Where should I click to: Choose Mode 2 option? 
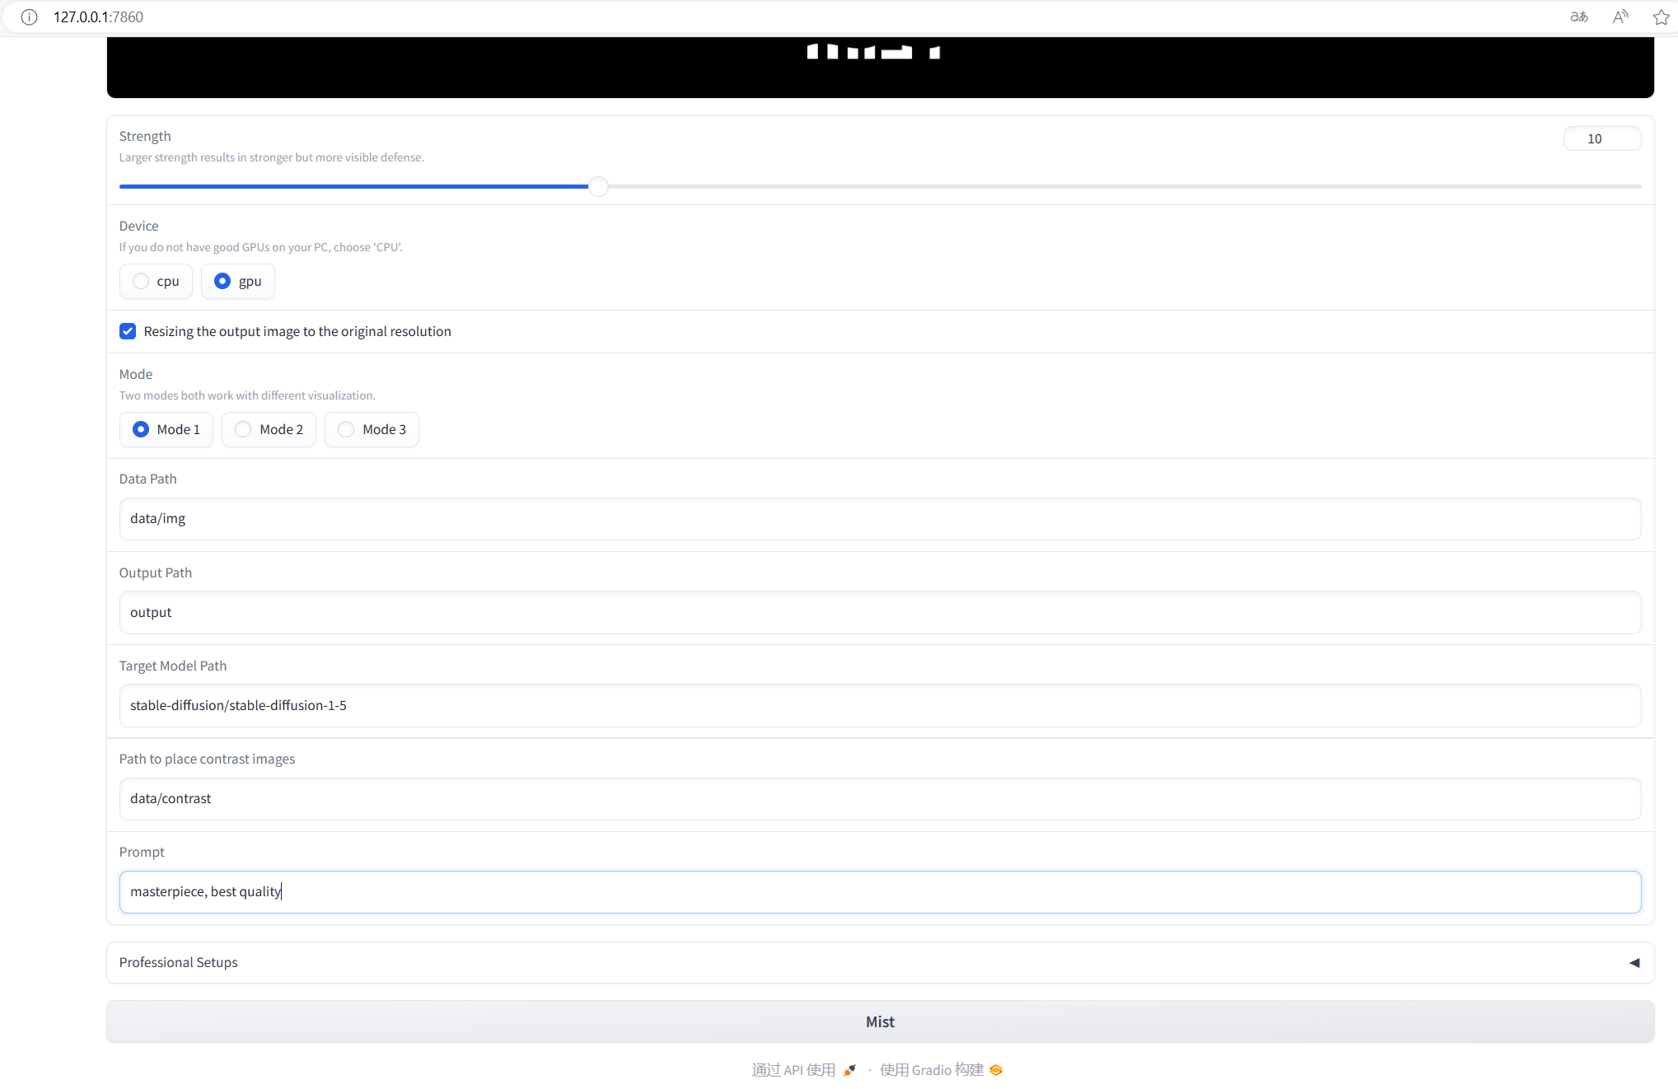coord(243,429)
